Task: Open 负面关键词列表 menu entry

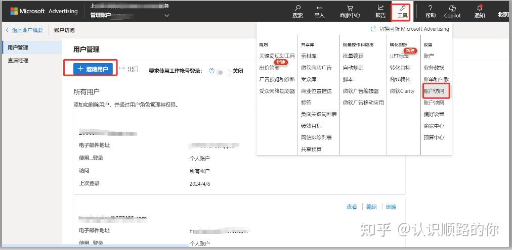Action: coord(319,114)
